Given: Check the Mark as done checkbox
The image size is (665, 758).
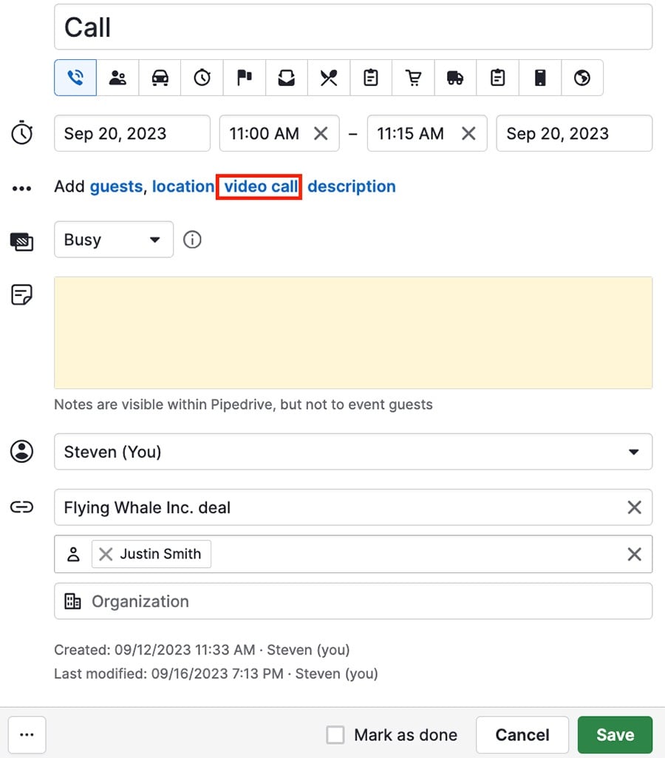Looking at the screenshot, I should (x=335, y=734).
